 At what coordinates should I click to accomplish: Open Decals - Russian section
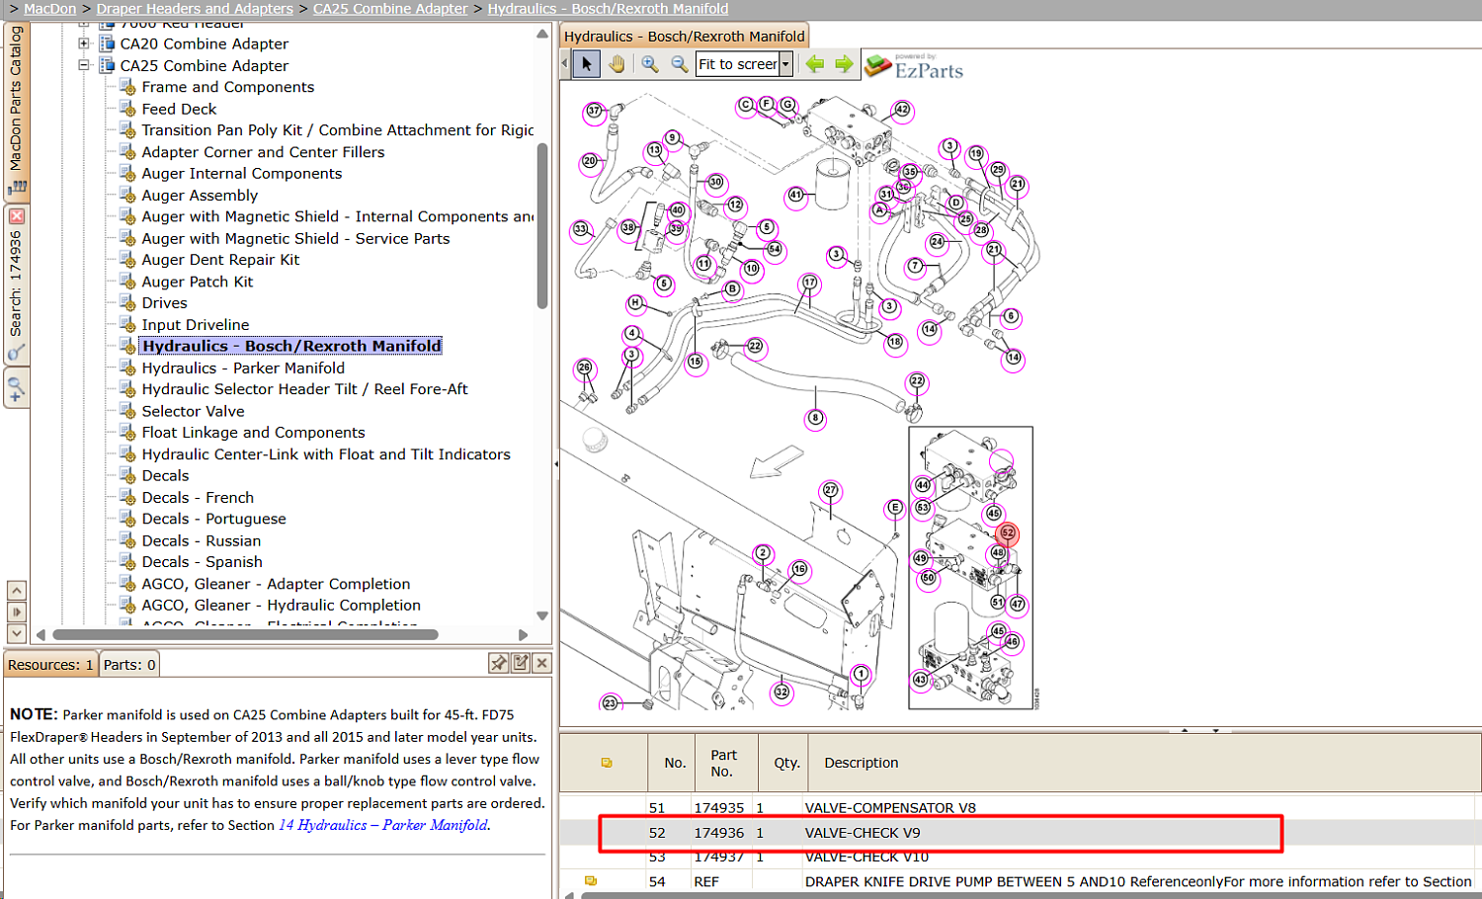point(202,541)
